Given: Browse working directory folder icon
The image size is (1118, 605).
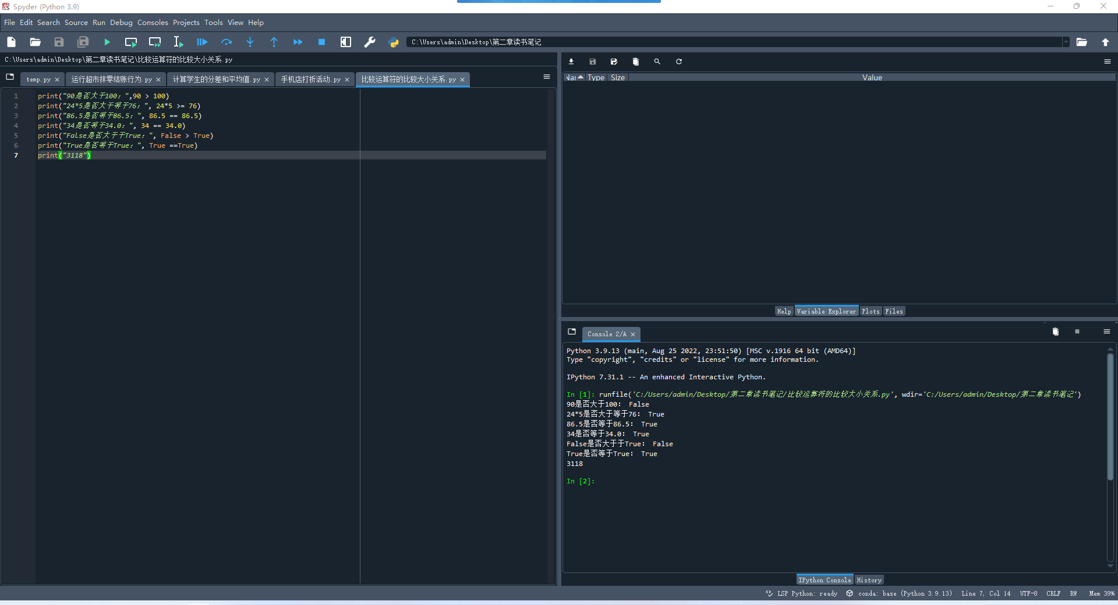Looking at the screenshot, I should (x=1082, y=42).
